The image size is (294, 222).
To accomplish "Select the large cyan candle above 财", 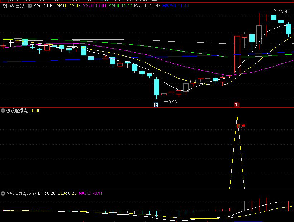I will pyautogui.click(x=156, y=87).
